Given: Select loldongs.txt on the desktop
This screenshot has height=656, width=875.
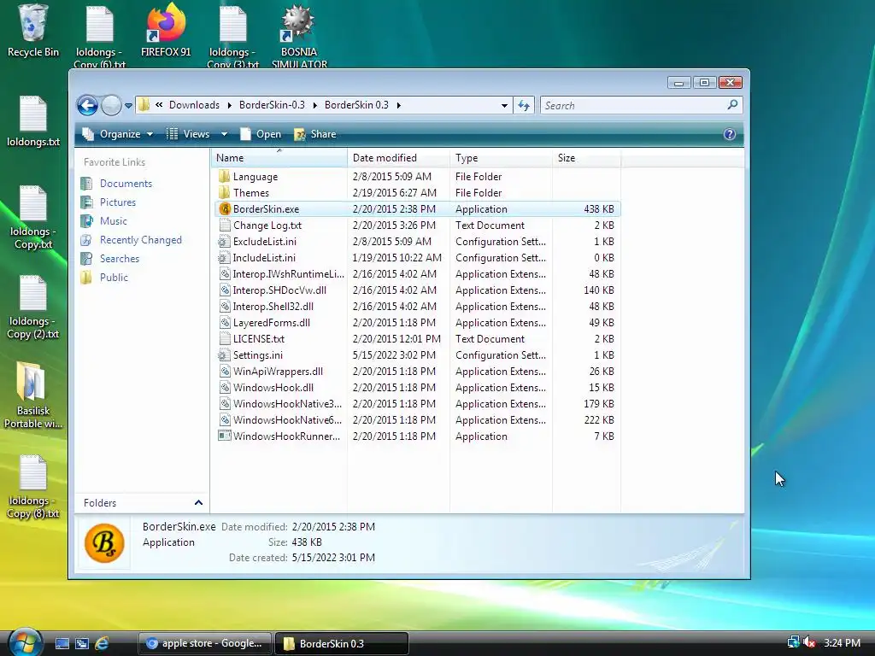Looking at the screenshot, I should click(33, 121).
